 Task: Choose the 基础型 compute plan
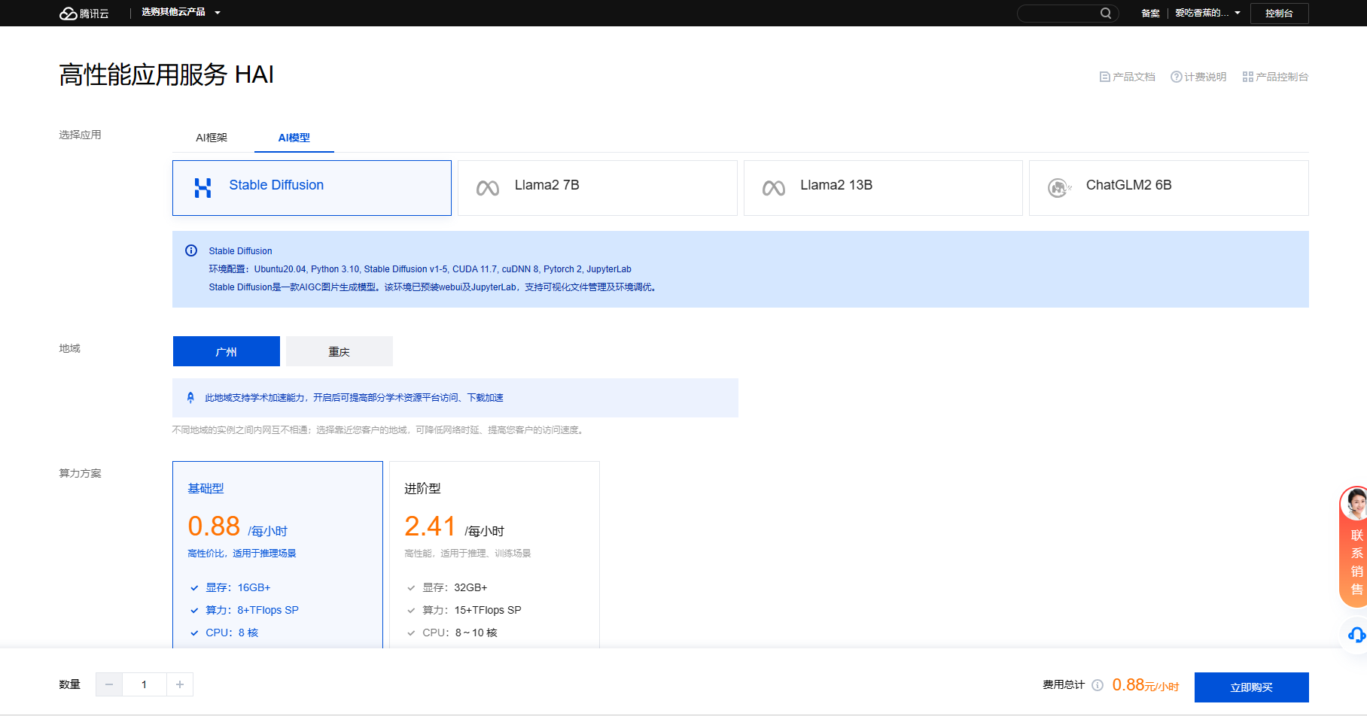click(278, 554)
